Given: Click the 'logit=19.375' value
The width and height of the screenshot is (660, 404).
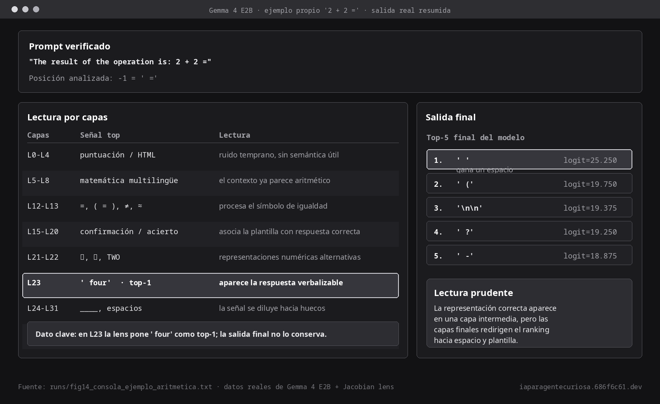Looking at the screenshot, I should coord(590,208).
